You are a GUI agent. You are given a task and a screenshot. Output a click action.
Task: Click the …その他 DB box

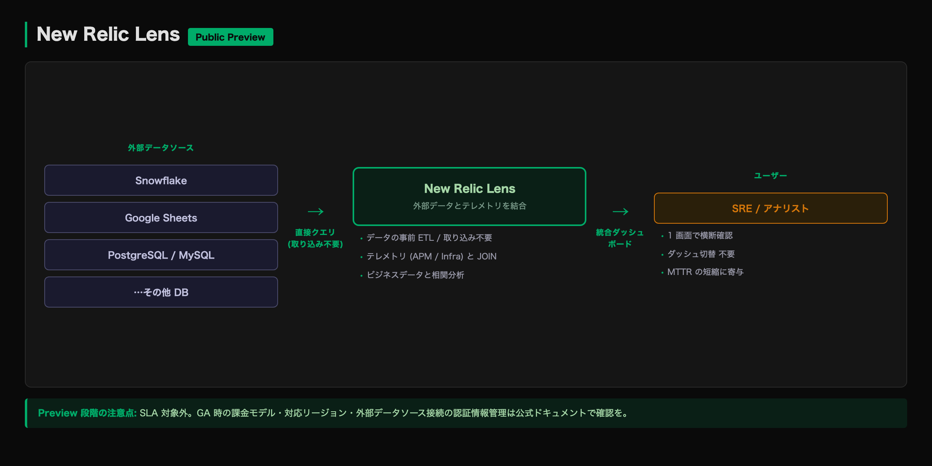coord(161,292)
